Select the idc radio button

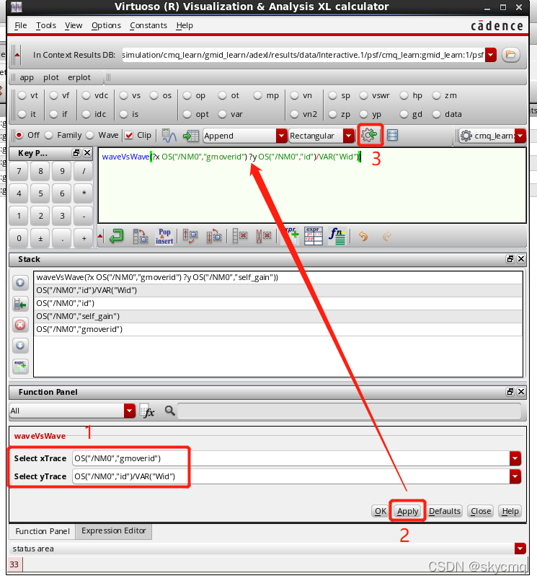[86, 114]
